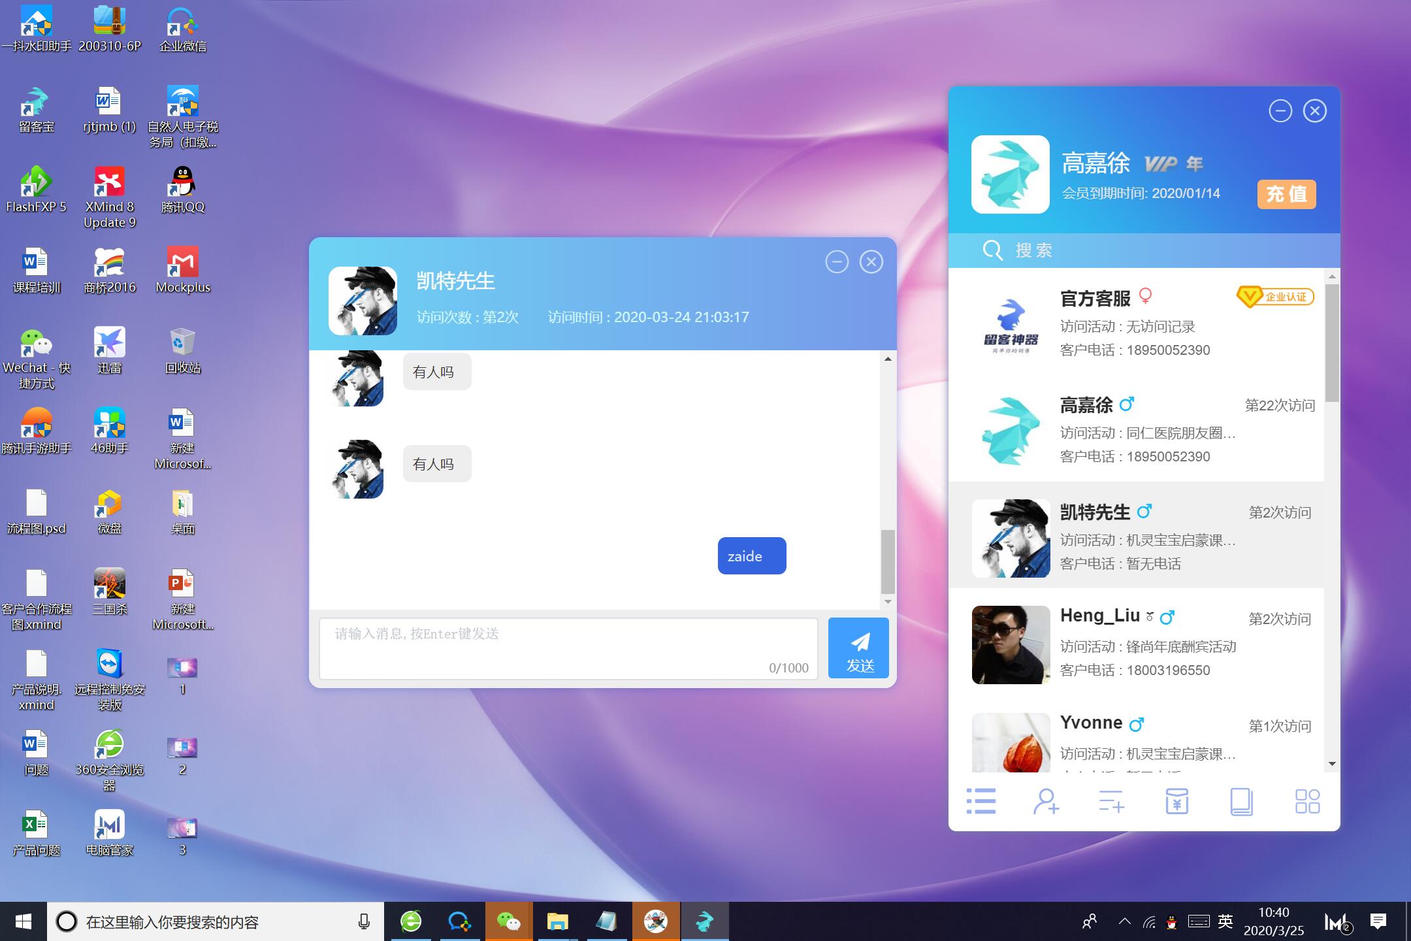Open the 360安全浏览器 desktop icon
The width and height of the screenshot is (1411, 941).
110,760
